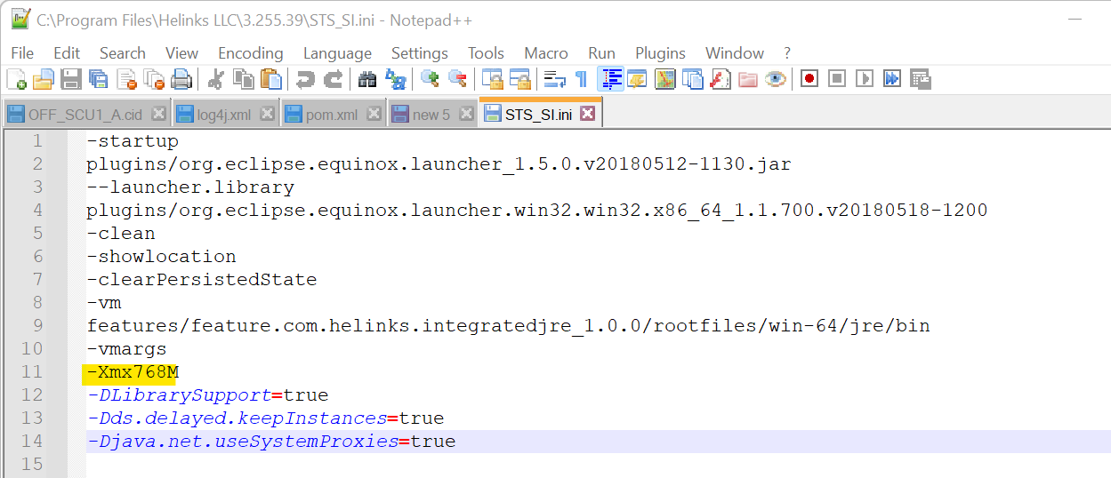
Task: Click the highlighted -Xmx768M line
Action: point(133,372)
